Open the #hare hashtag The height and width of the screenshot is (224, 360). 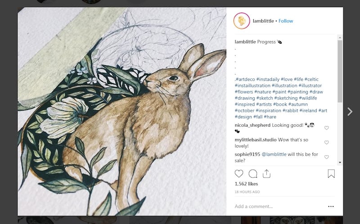pyautogui.click(x=270, y=116)
